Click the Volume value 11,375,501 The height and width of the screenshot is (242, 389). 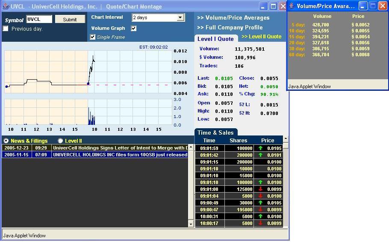click(250, 49)
